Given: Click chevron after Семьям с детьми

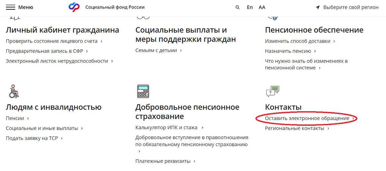Looking at the screenshot, I should 181,51.
